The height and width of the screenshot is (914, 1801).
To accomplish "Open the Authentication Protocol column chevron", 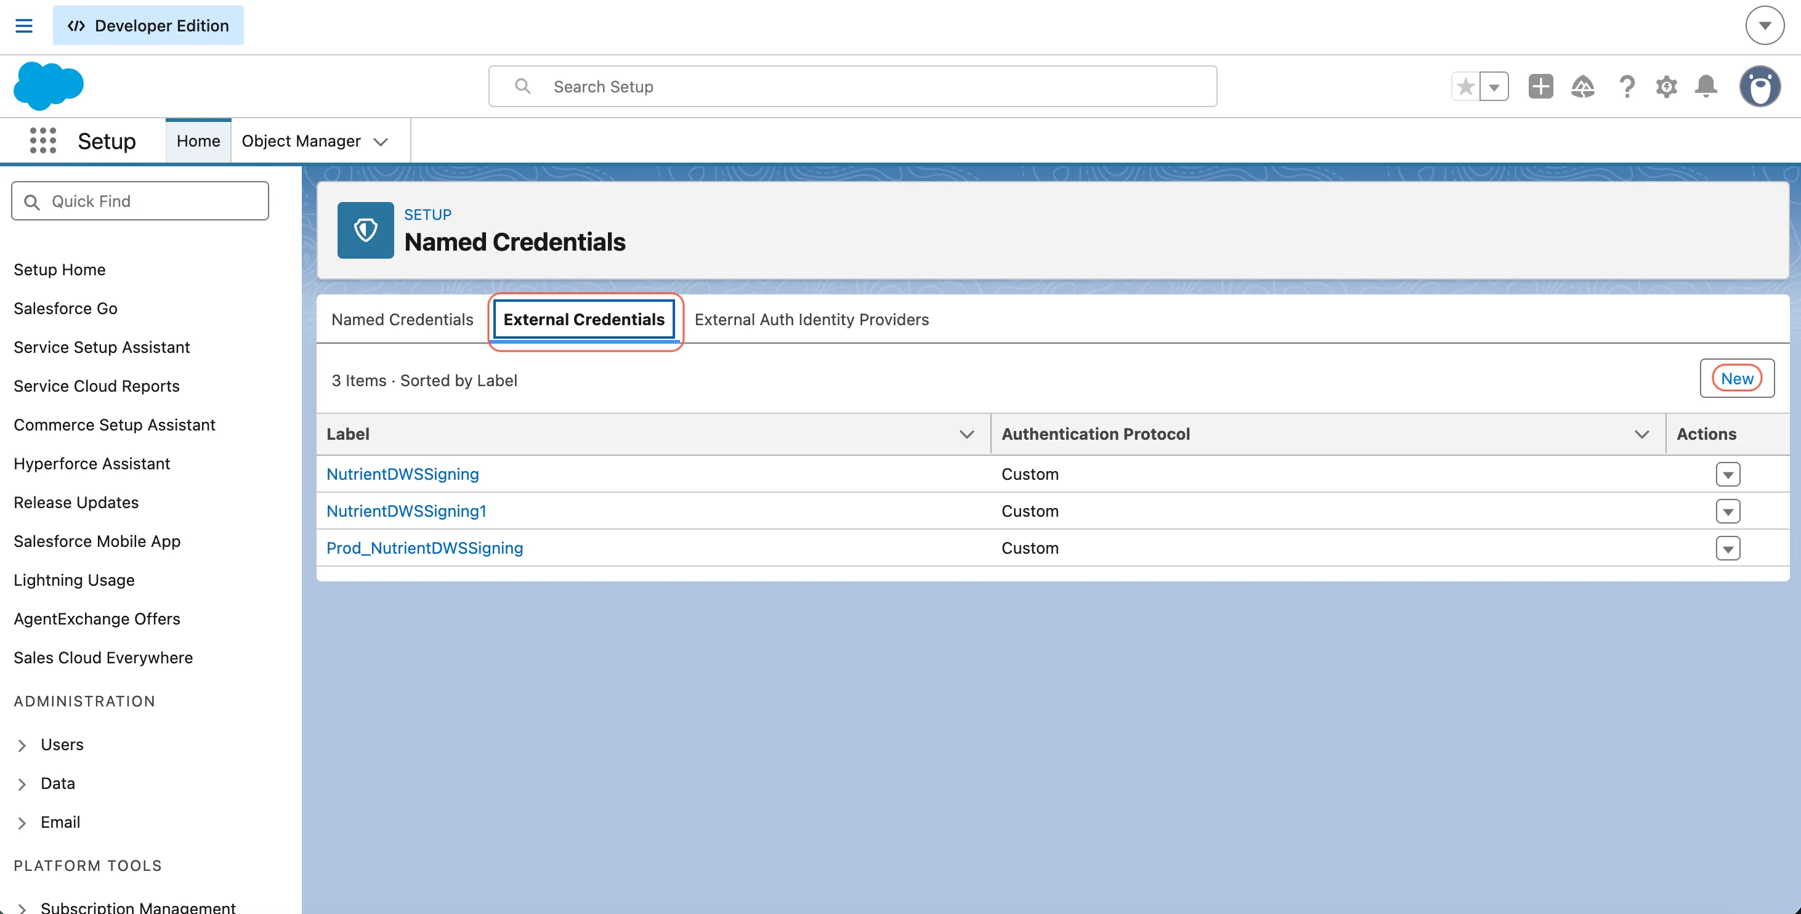I will click(x=1641, y=434).
